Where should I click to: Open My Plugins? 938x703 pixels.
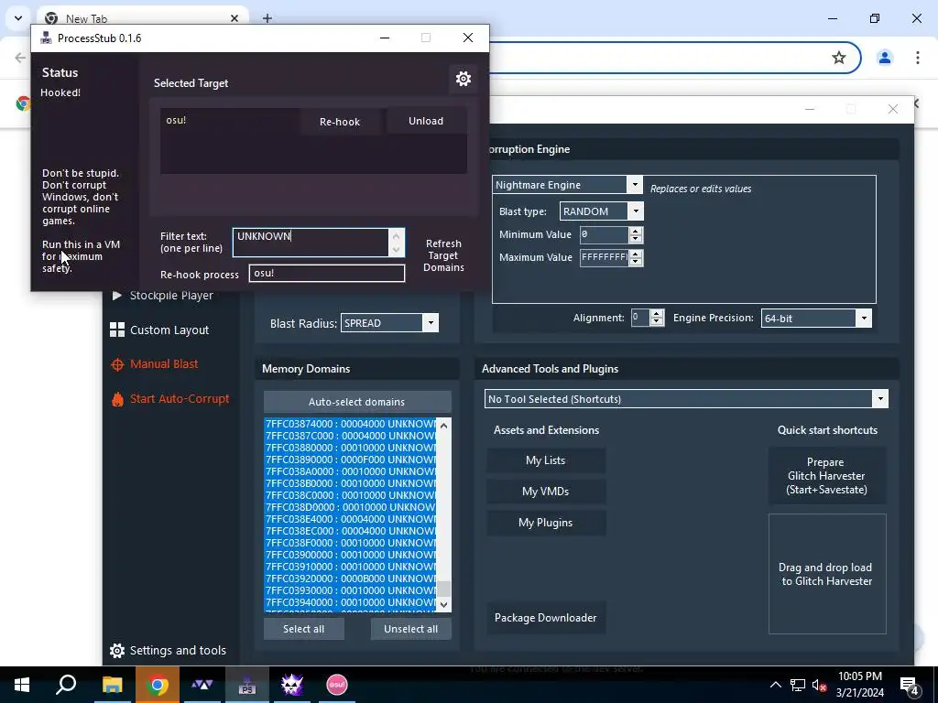click(546, 523)
